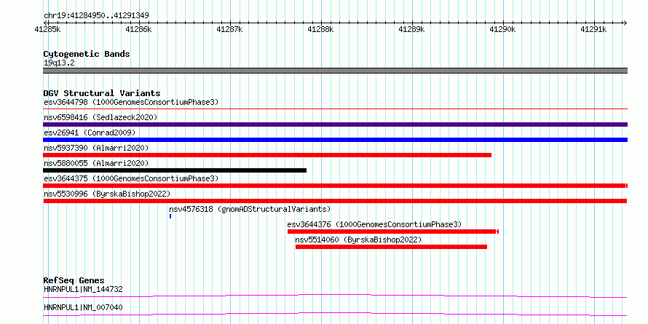Click the chr19:41284950..41291349 region label
This screenshot has height=324, width=648.
pos(96,16)
